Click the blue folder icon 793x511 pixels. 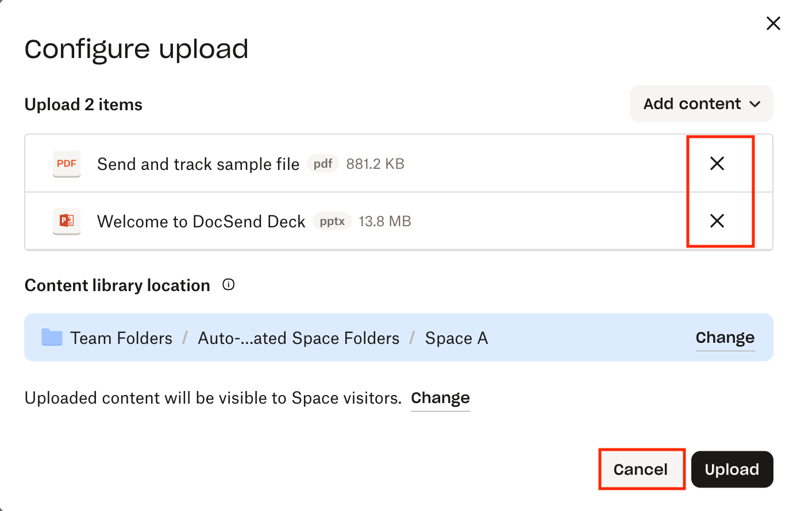52,338
